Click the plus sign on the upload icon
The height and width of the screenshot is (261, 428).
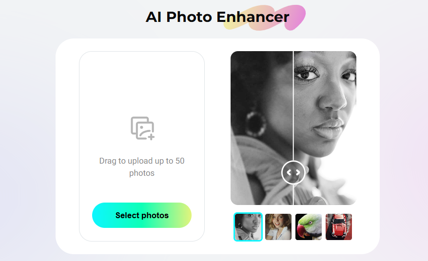pyautogui.click(x=151, y=137)
